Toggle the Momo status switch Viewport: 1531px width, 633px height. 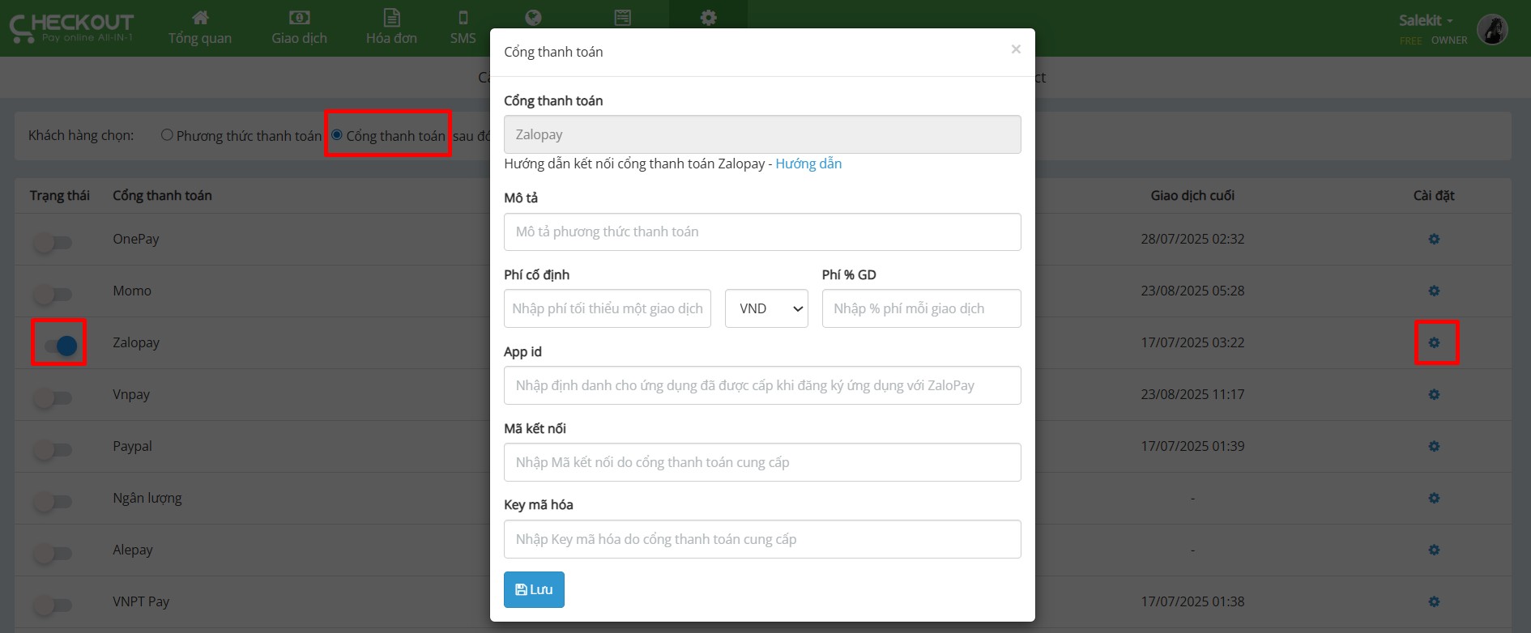[53, 294]
